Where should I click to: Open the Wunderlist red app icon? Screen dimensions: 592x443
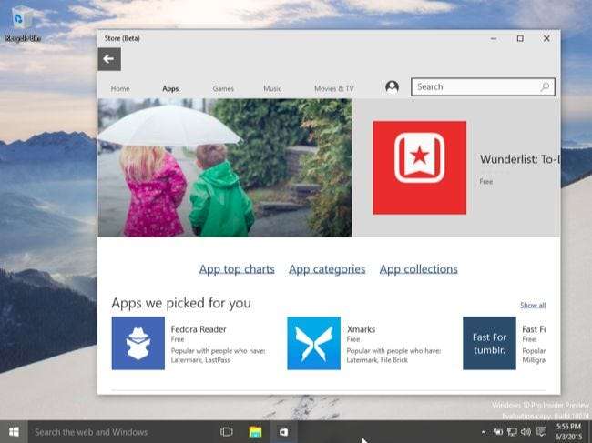point(419,167)
